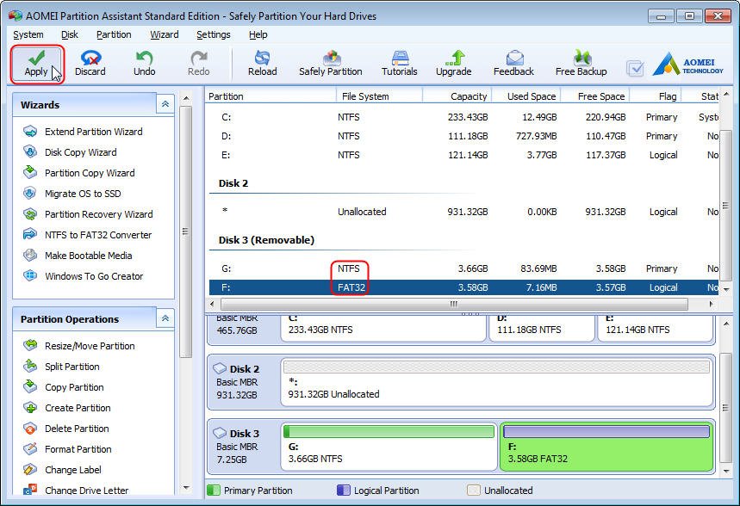Click the greyed Redo icon
Viewport: 740px width, 506px height.
click(x=199, y=65)
